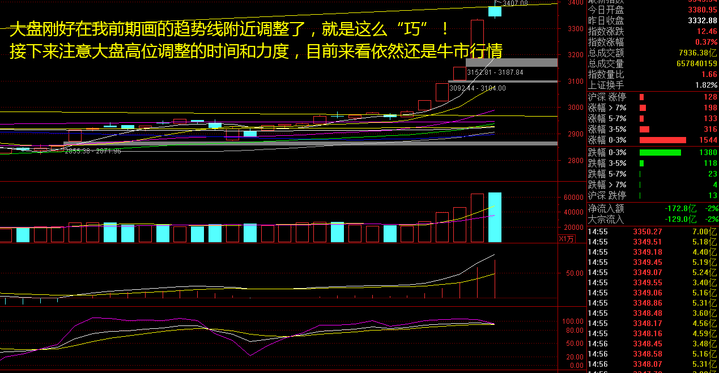The image size is (719, 373).
Task: Click the red bar for 涨幅 0-3%
Action: [x=662, y=140]
